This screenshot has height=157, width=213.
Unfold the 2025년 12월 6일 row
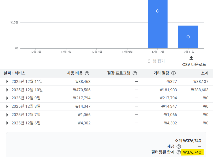coord(7,123)
